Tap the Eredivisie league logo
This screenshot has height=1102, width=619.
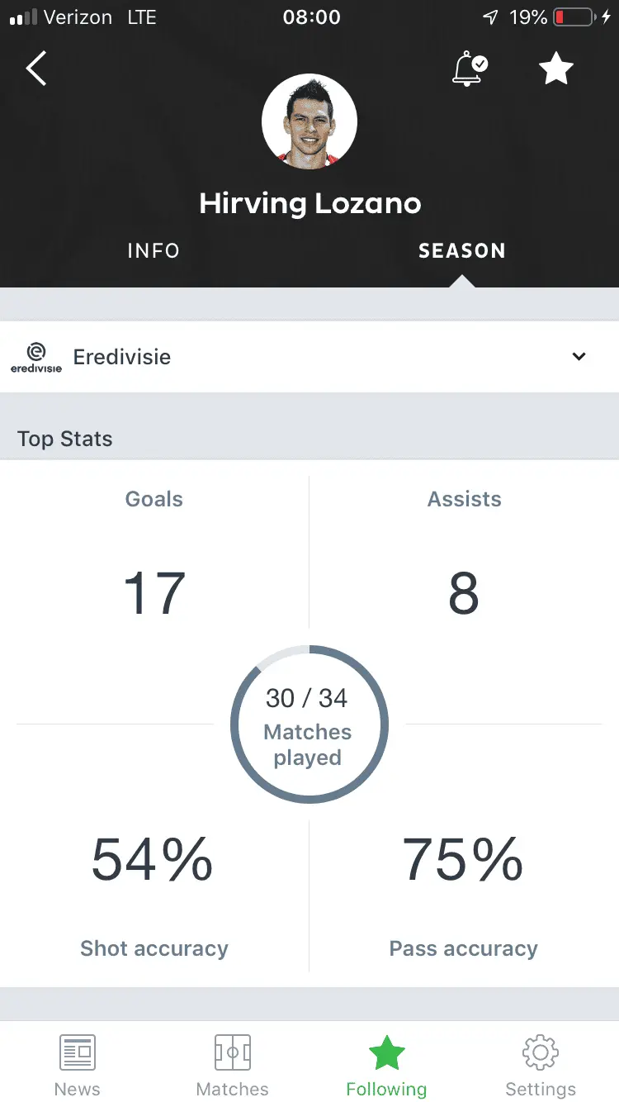(36, 357)
